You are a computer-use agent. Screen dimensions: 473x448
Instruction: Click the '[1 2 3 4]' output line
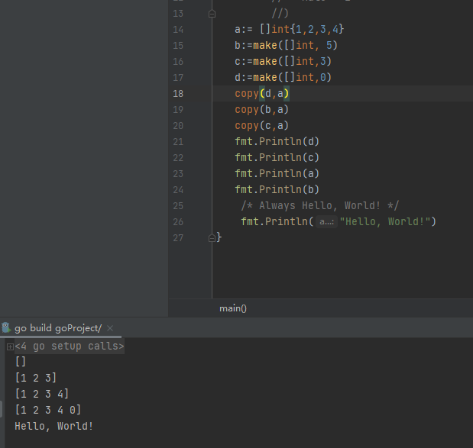point(42,394)
